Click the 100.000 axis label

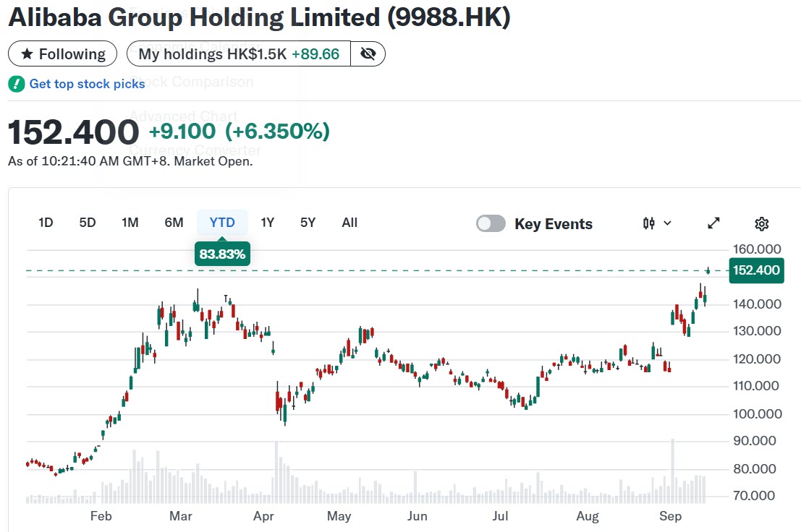757,413
